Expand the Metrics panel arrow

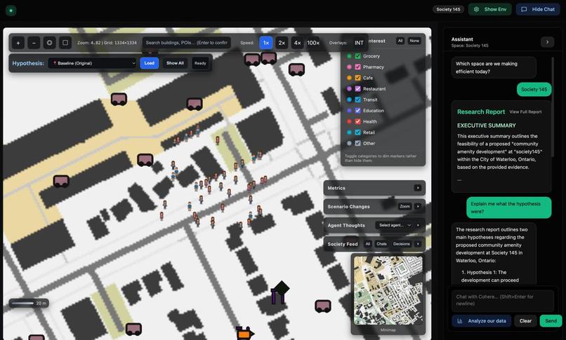tap(418, 188)
